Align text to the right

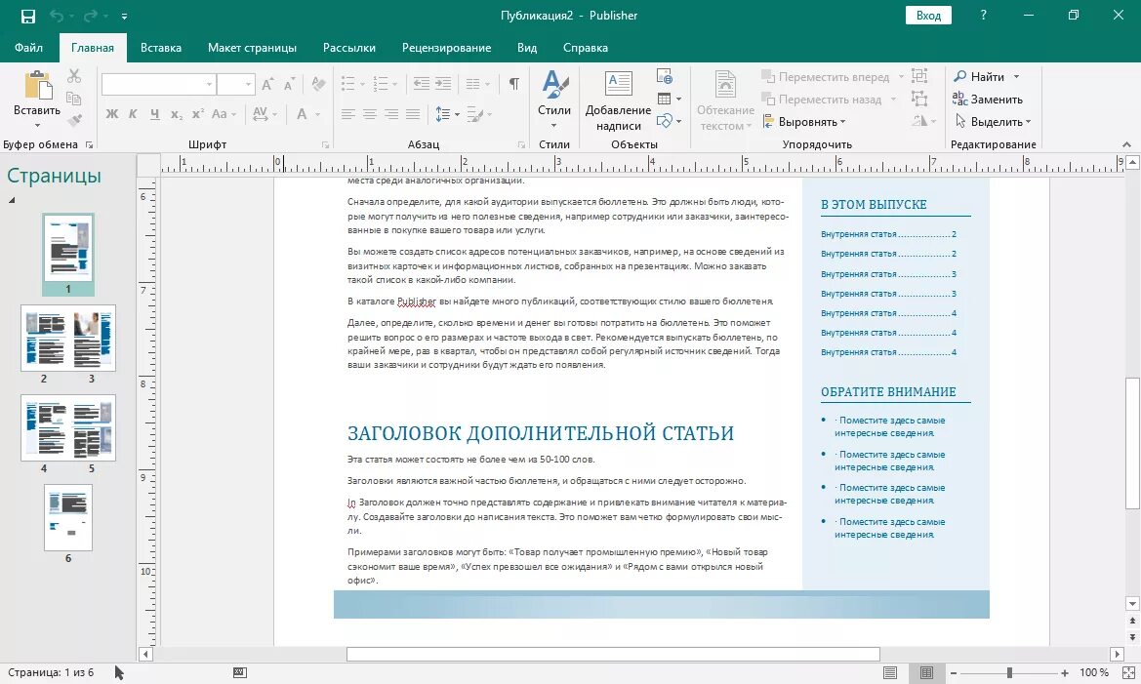click(x=391, y=114)
